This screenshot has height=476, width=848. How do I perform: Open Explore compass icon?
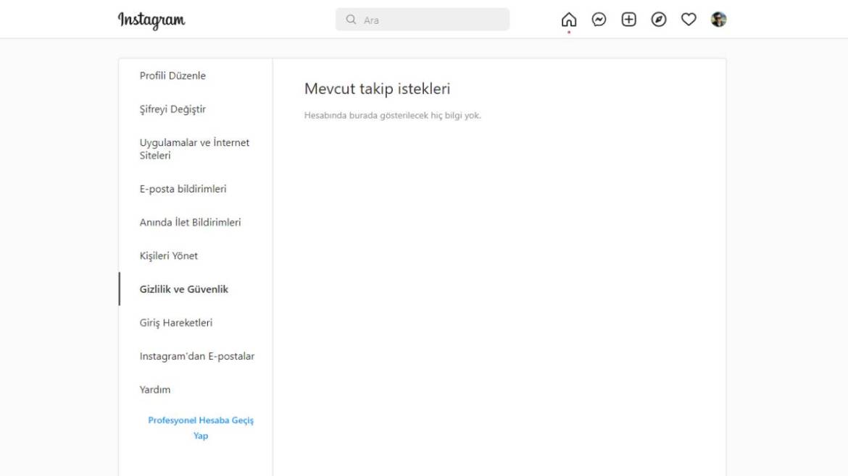click(x=658, y=20)
